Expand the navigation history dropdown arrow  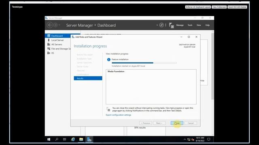[x=59, y=25]
